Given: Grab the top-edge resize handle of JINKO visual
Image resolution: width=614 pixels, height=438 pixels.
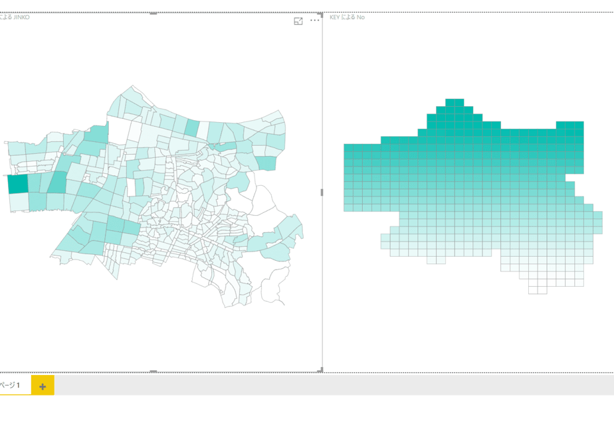Looking at the screenshot, I should [x=153, y=13].
